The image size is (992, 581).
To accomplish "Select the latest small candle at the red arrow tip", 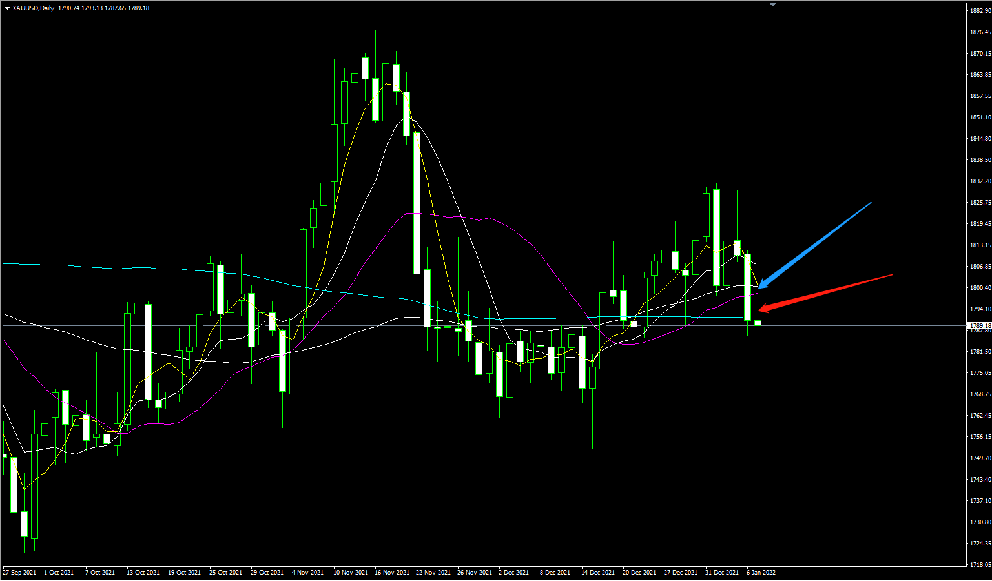I will point(758,323).
